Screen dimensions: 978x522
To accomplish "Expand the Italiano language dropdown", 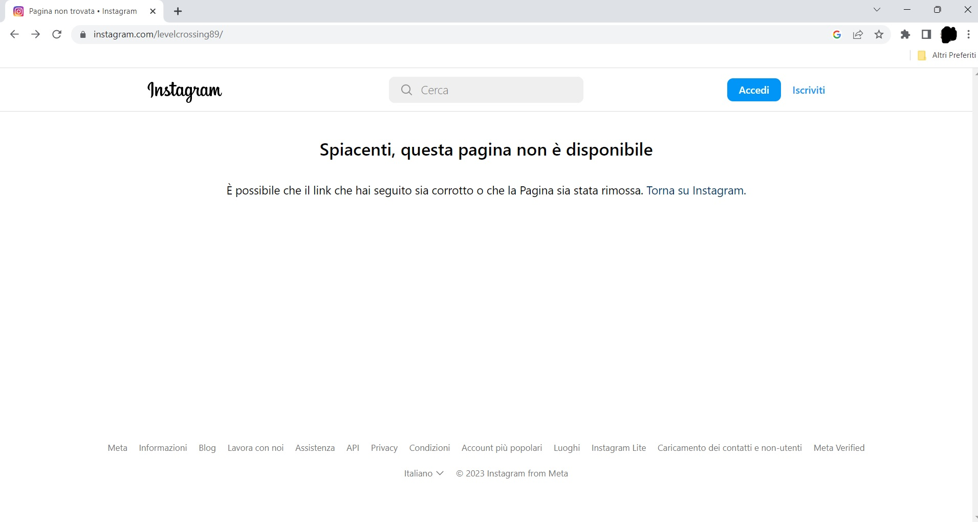I will (x=423, y=473).
